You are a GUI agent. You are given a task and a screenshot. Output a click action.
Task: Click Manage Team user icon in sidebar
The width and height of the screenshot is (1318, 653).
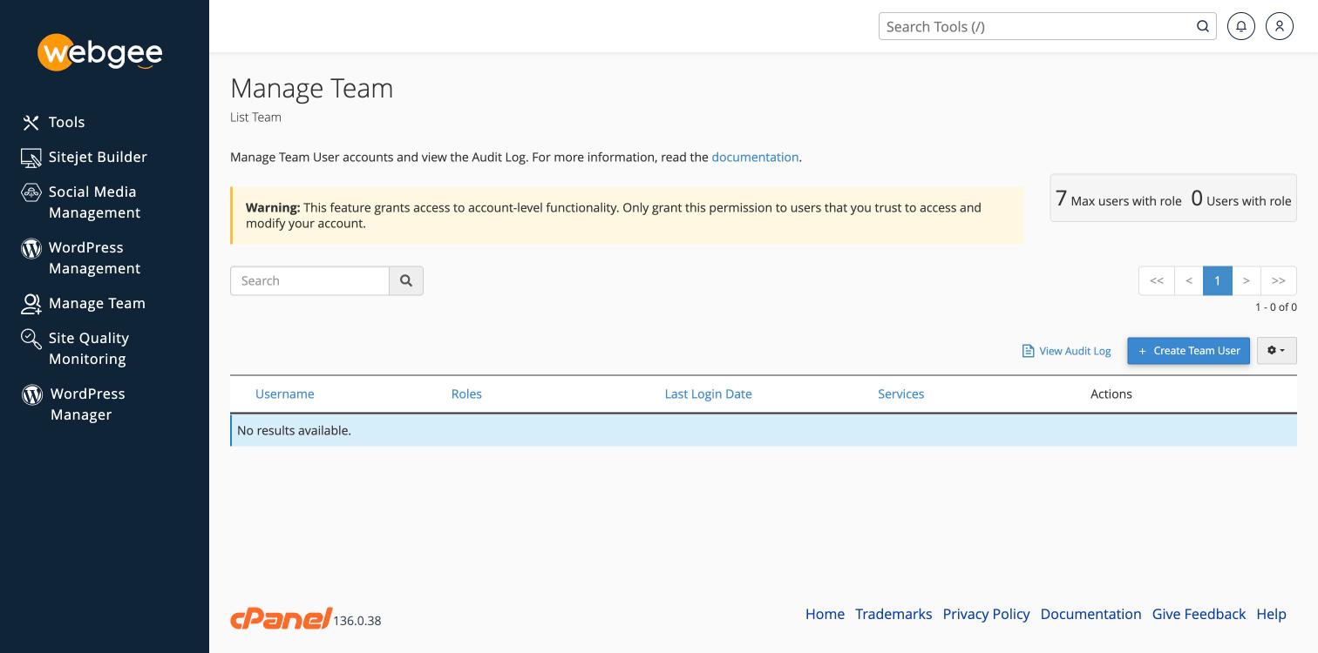31,304
